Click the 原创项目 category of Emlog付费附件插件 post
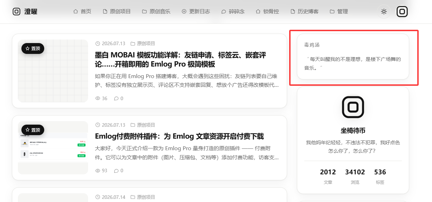Image resolution: width=432 pixels, height=202 pixels. coord(146,125)
